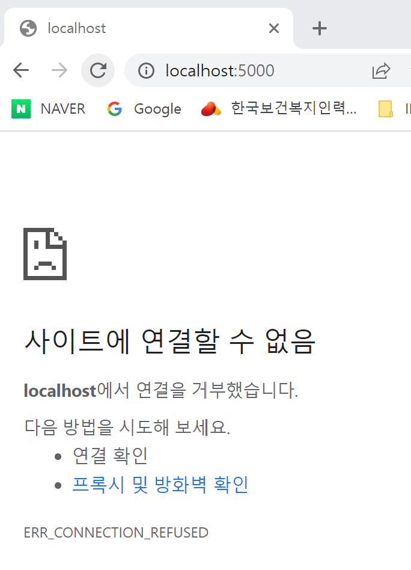The width and height of the screenshot is (411, 570).
Task: Click the 다음 방법을 시도해 보세요 text
Action: tap(127, 427)
